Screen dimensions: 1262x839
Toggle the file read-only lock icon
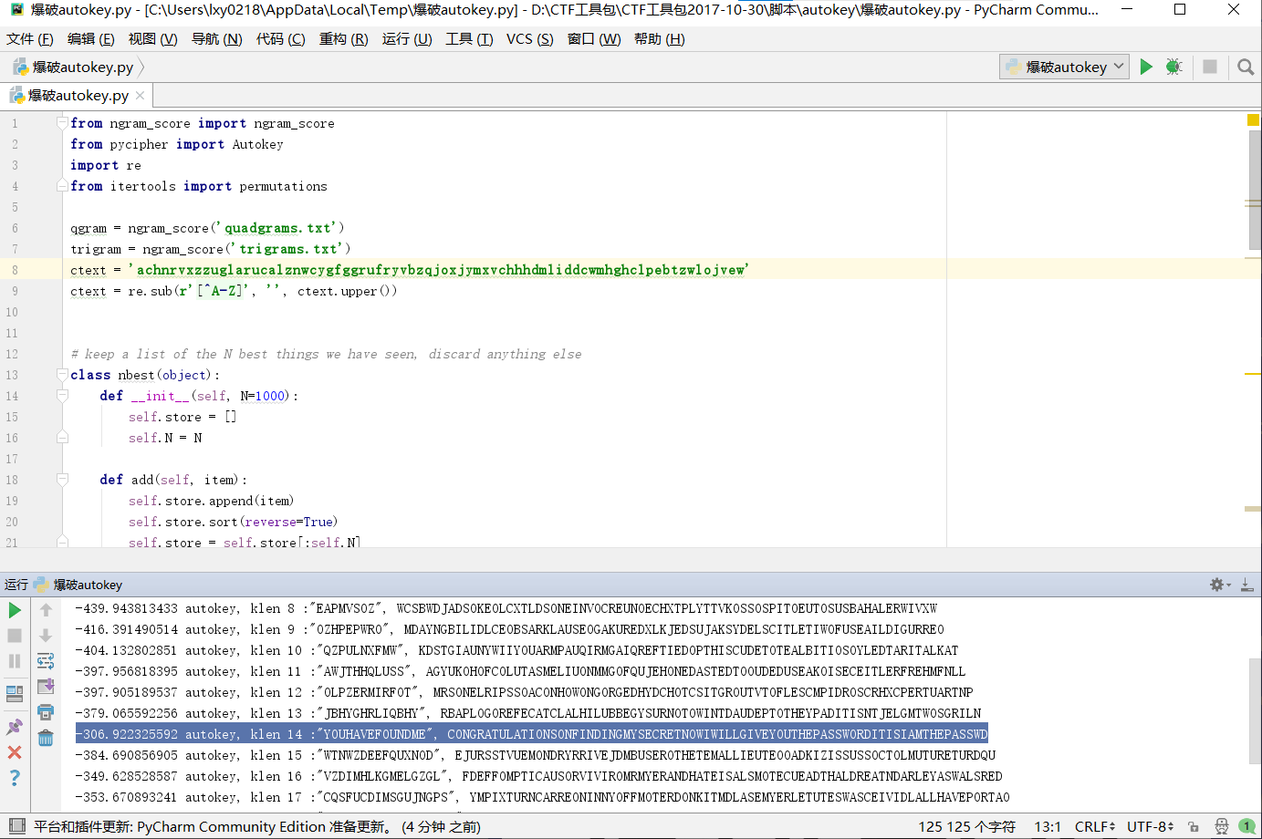point(1194,826)
